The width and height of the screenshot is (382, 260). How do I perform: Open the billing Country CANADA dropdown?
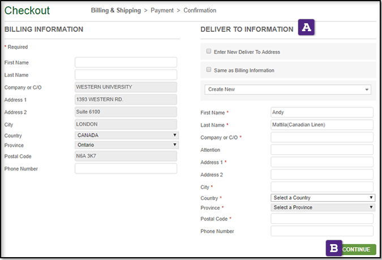126,135
